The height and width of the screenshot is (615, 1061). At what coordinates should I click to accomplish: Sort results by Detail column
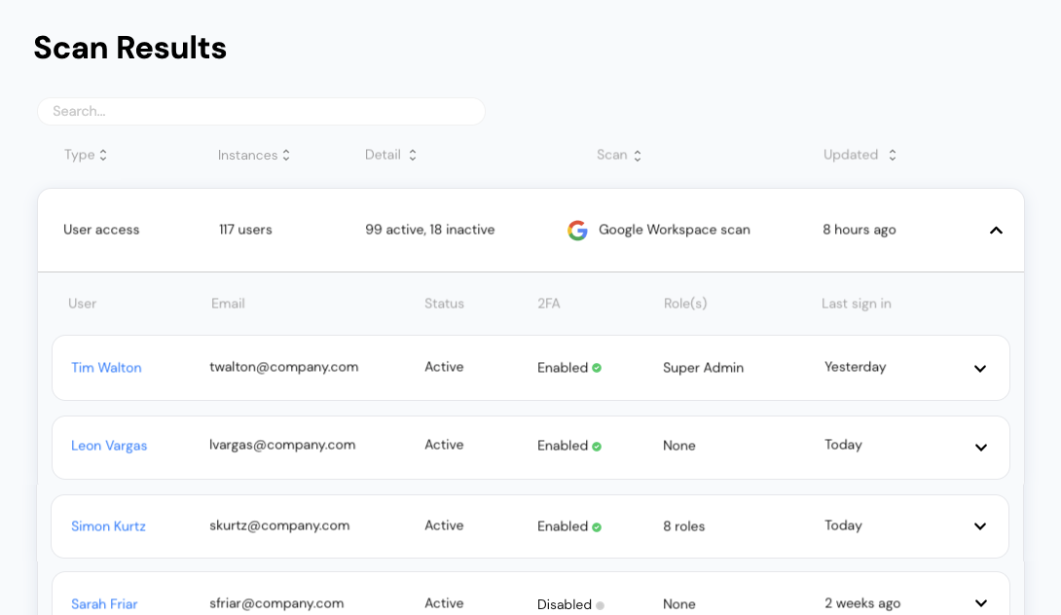coord(390,155)
